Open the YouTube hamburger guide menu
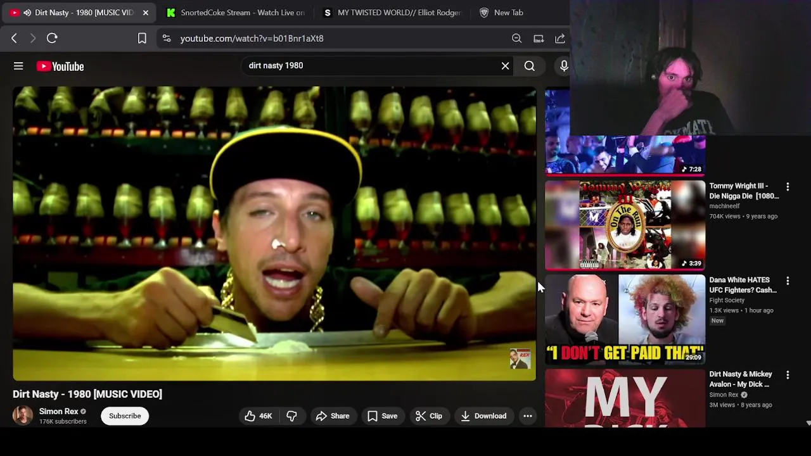Viewport: 811px width, 456px height. (18, 66)
